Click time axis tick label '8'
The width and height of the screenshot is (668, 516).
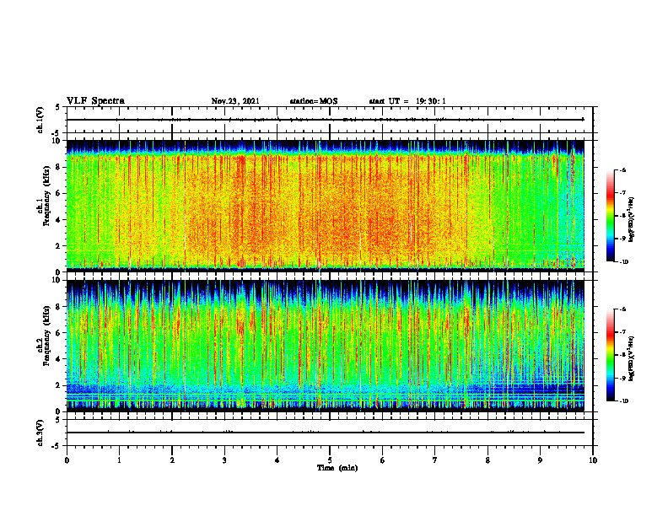[488, 460]
